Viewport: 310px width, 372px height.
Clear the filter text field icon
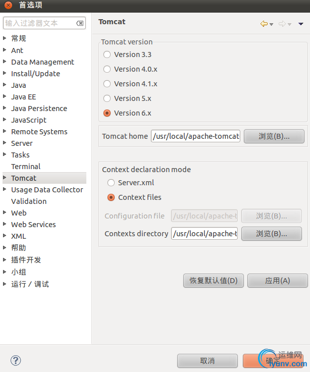coord(80,23)
